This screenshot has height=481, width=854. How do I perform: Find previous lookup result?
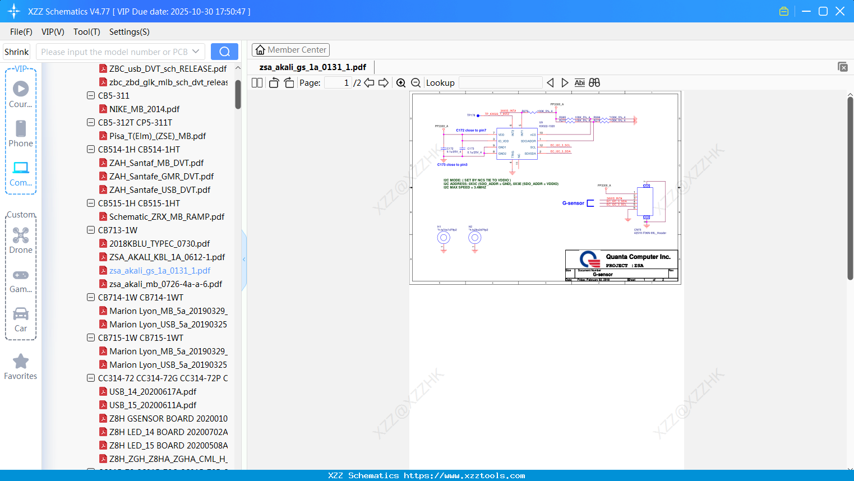(550, 82)
